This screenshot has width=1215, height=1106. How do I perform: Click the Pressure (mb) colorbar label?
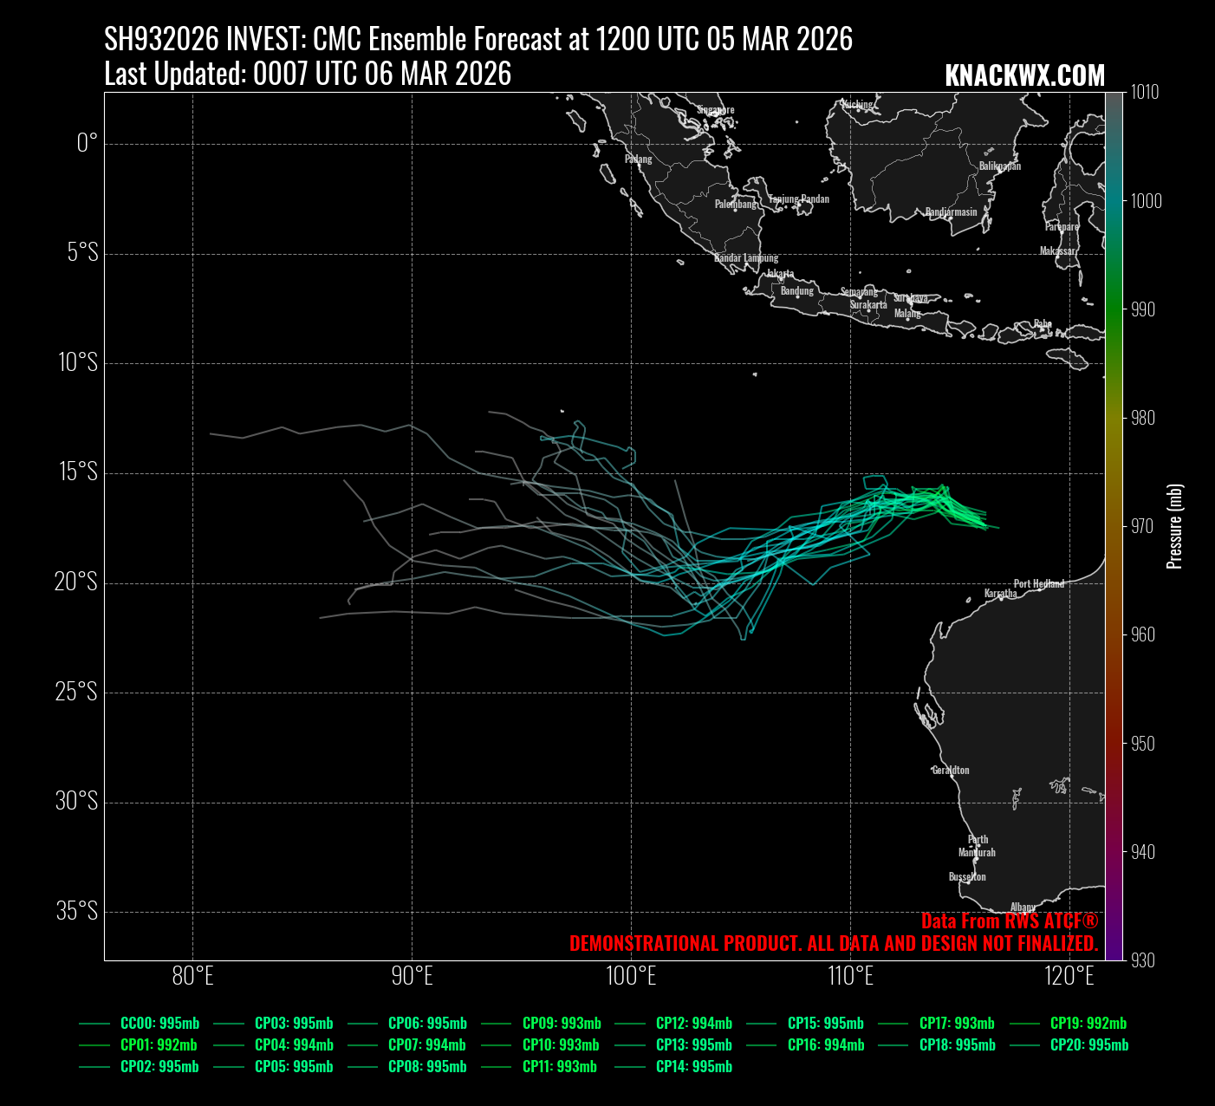(1175, 526)
